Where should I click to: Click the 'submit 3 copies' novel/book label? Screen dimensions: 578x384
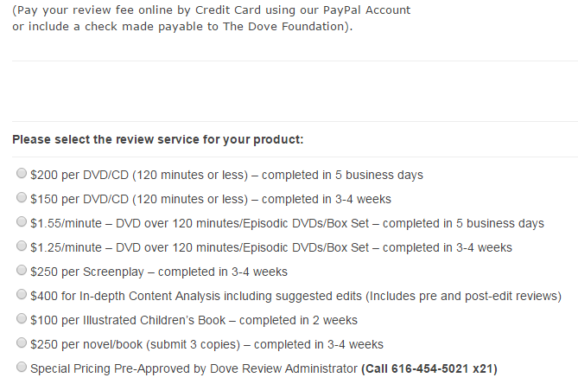(206, 344)
